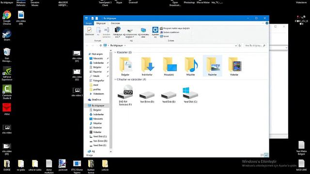Switch to the Bilgisayar ribbon tab

[101, 23]
